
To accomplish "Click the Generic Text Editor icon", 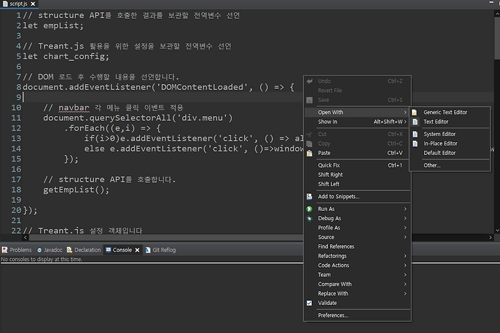I will pyautogui.click(x=415, y=112).
